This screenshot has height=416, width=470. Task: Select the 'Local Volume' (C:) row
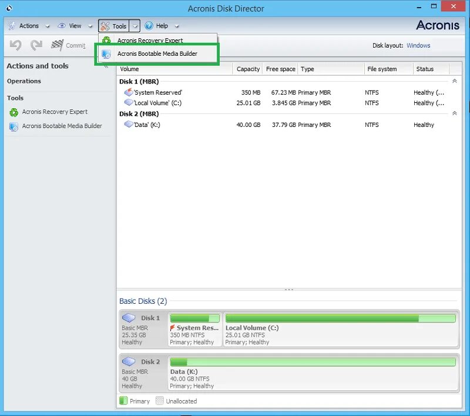click(285, 103)
